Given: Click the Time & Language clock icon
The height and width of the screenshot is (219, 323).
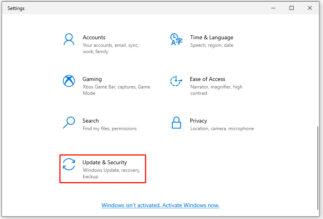Looking at the screenshot, I should 176,39.
